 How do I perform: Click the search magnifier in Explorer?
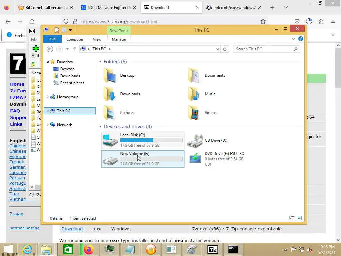295,49
